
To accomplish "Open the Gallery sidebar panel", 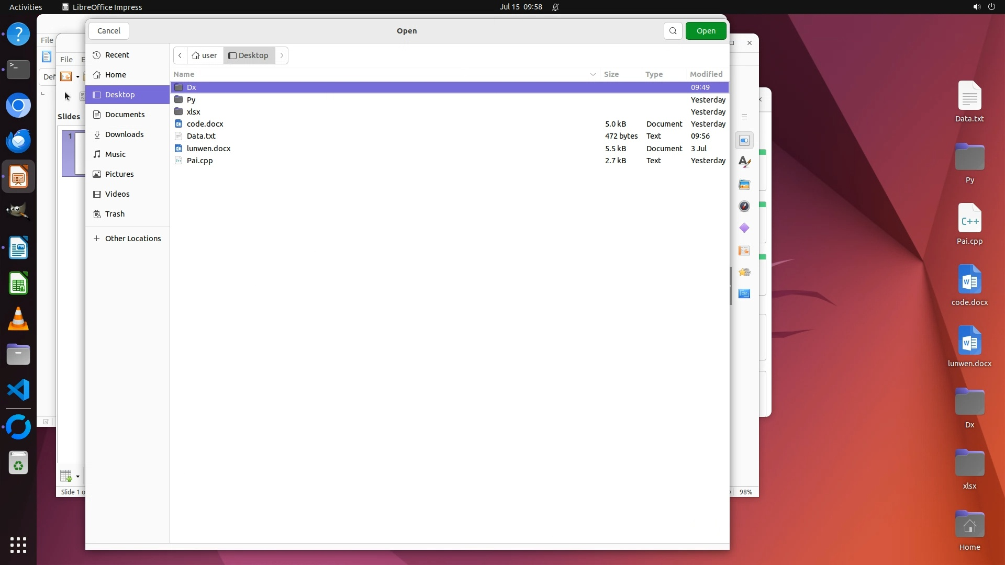I will pyautogui.click(x=744, y=184).
